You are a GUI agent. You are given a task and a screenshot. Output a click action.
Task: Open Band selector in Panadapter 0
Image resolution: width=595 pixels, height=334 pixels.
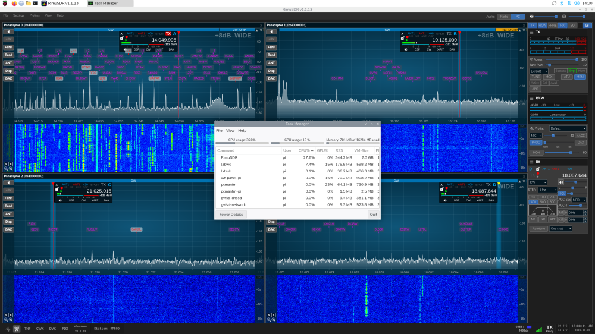[8, 55]
